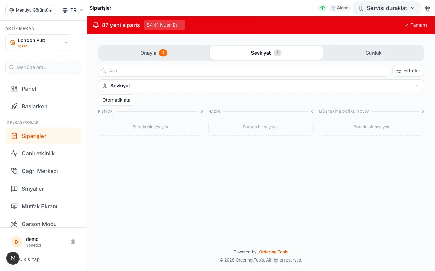435x271 pixels.
Task: Select the Sevkiyat tab
Action: pyautogui.click(x=266, y=53)
